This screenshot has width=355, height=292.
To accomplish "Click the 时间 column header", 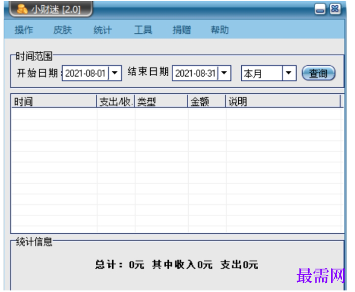I will [54, 101].
